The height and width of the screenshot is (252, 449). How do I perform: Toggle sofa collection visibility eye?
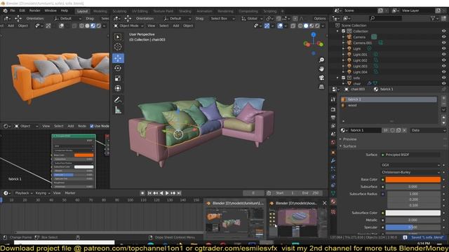tap(443, 78)
